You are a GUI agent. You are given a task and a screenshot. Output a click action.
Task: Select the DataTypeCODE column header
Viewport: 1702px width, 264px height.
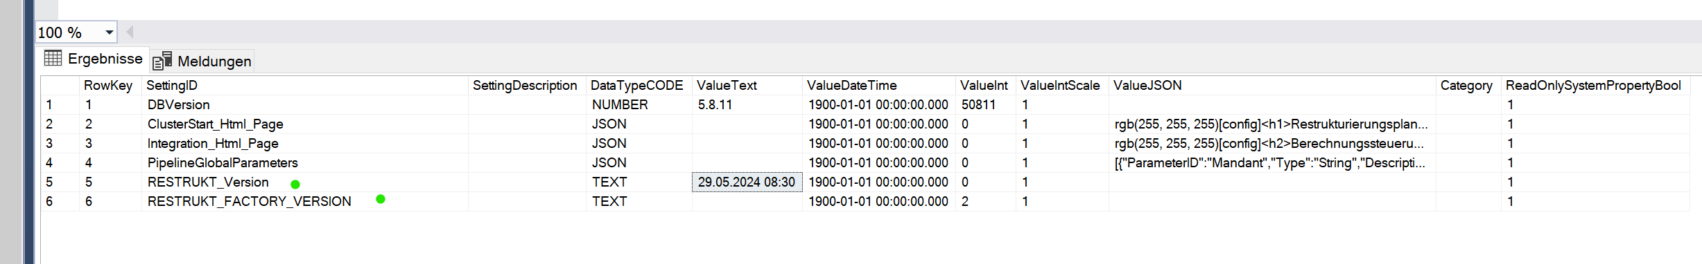coord(639,85)
